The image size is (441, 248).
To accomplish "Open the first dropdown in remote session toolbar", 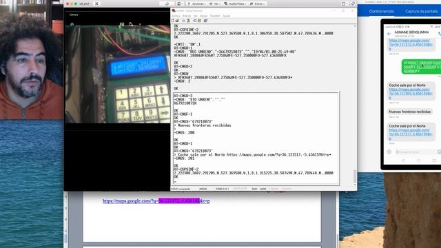I will [180, 3].
